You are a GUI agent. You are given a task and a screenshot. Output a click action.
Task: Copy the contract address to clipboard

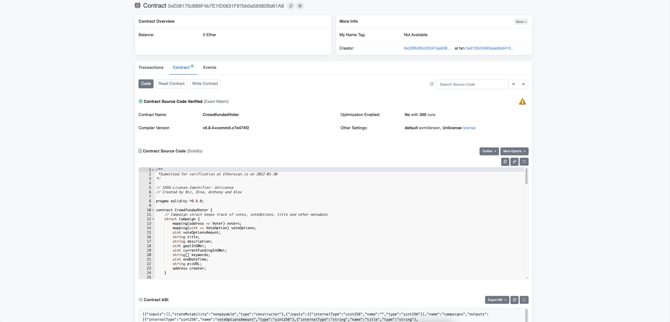[x=291, y=6]
